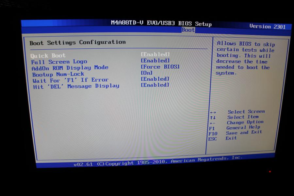Select the Boot tab

pos(188,30)
